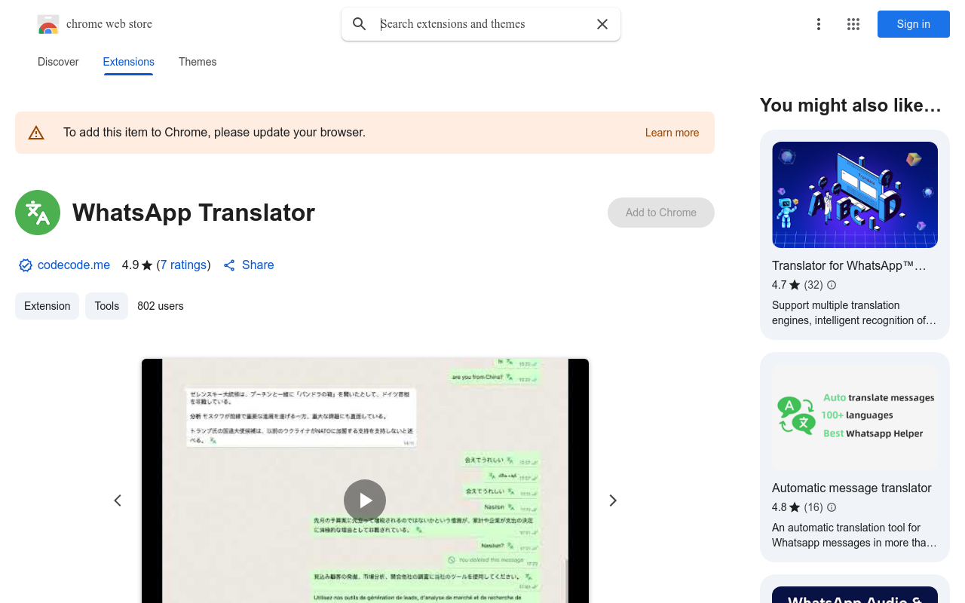Select the Extensions tab
Viewport: 965px width, 603px height.
click(129, 62)
